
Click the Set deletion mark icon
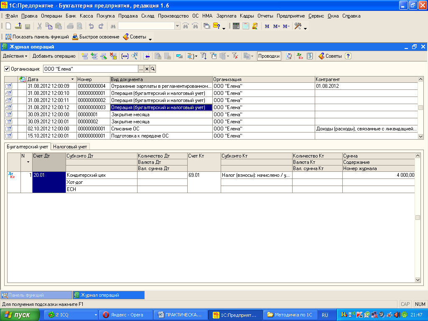click(113, 56)
